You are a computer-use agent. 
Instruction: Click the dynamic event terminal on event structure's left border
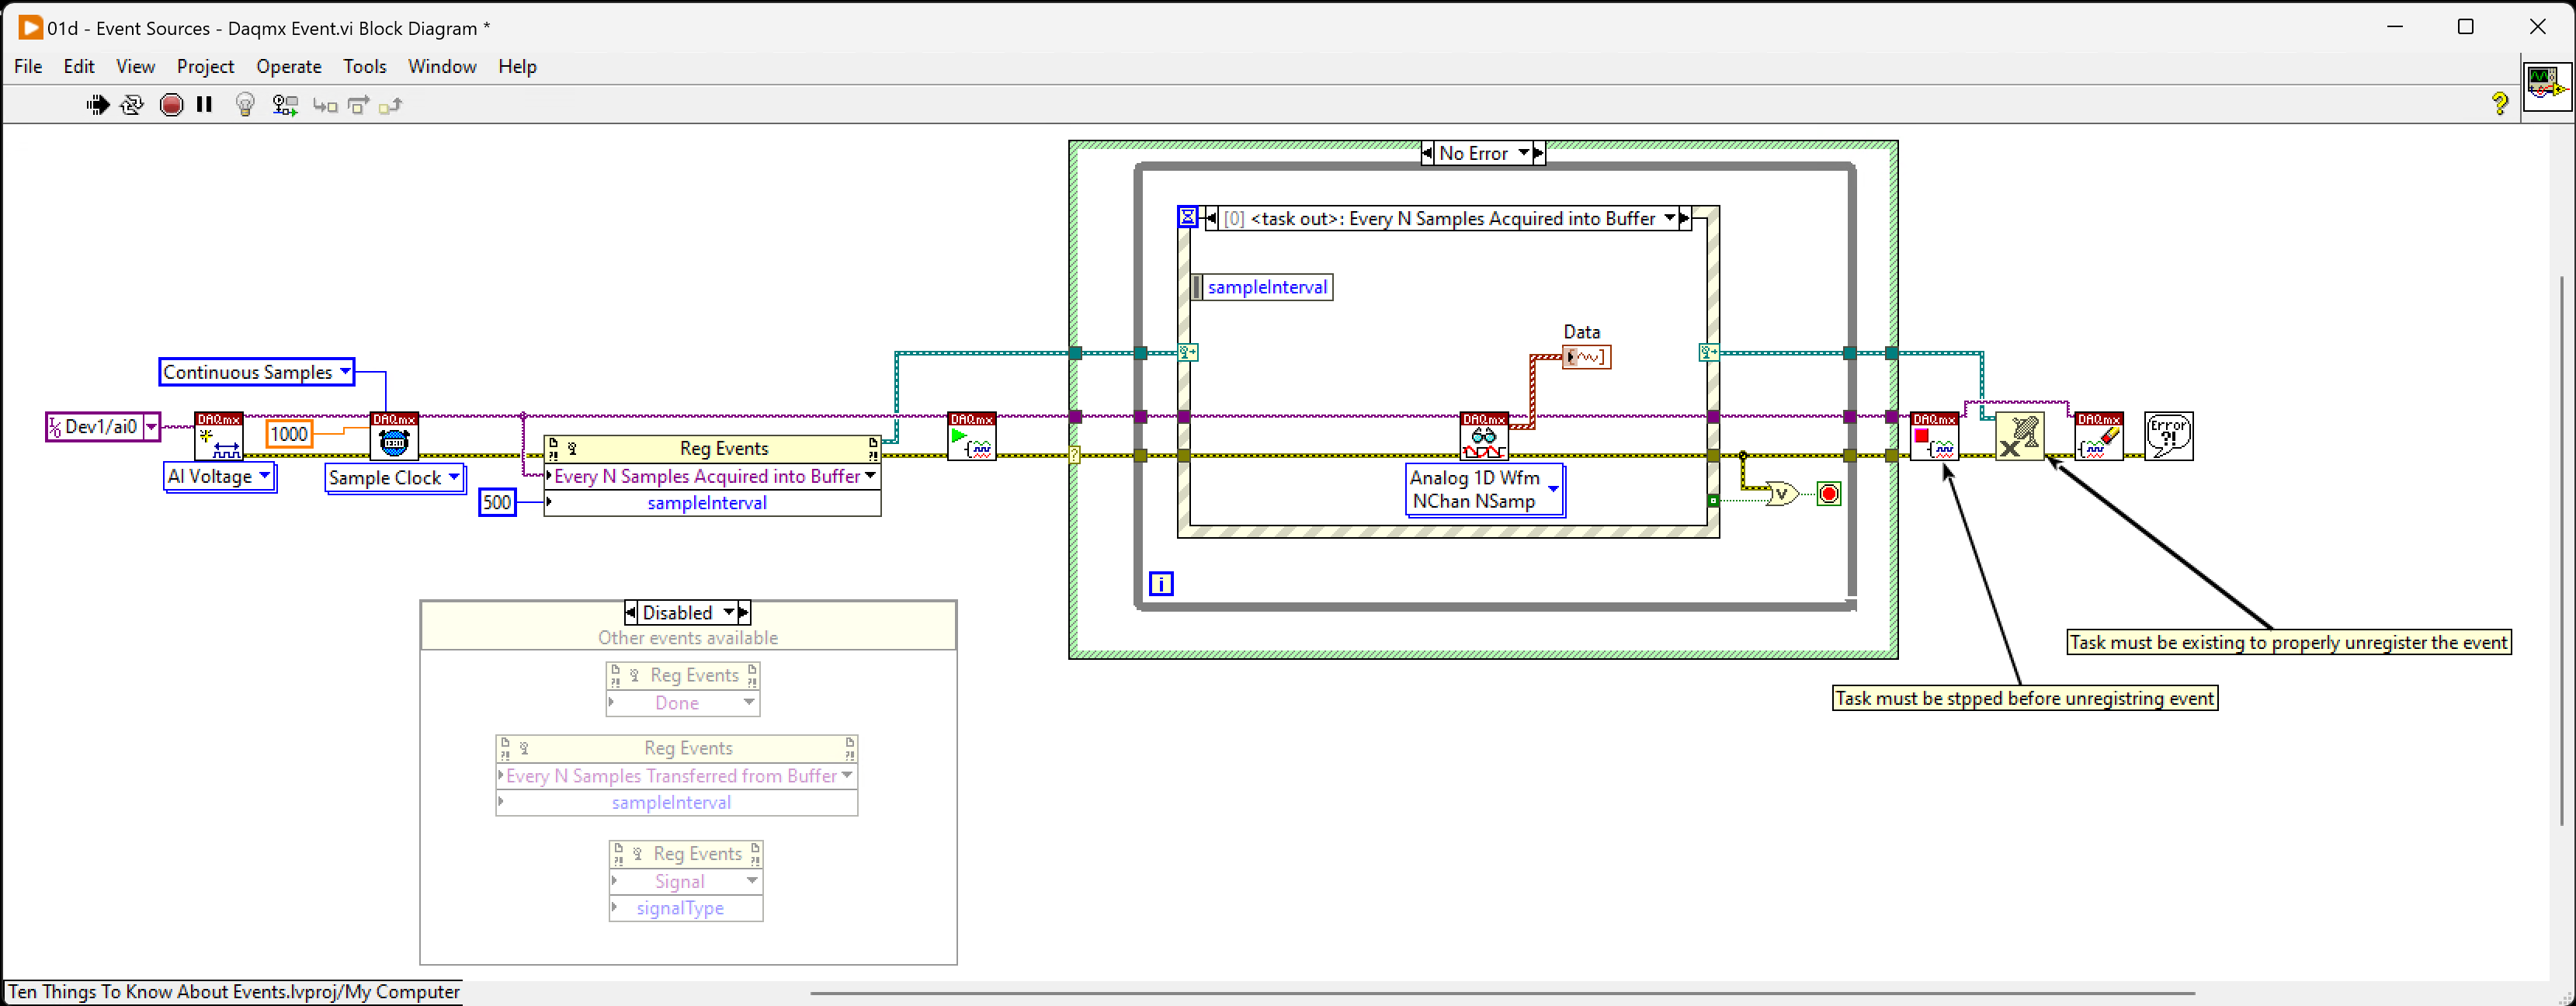(1188, 352)
